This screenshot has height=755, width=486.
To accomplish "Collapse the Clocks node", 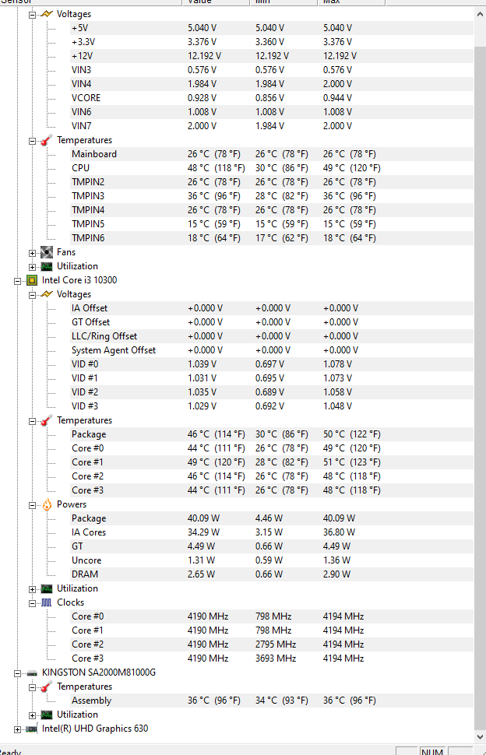I will (x=33, y=603).
